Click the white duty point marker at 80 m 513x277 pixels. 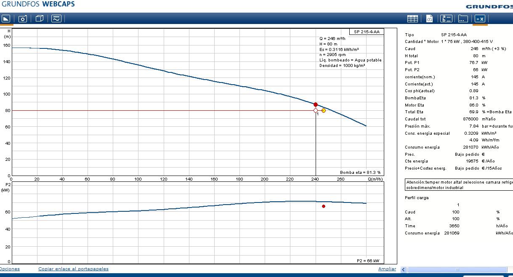[x=316, y=111]
